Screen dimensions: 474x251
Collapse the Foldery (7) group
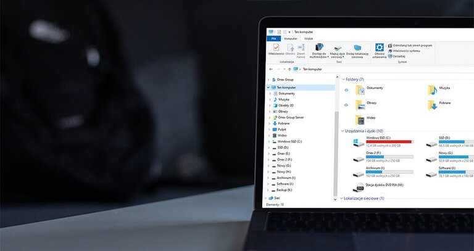(343, 80)
